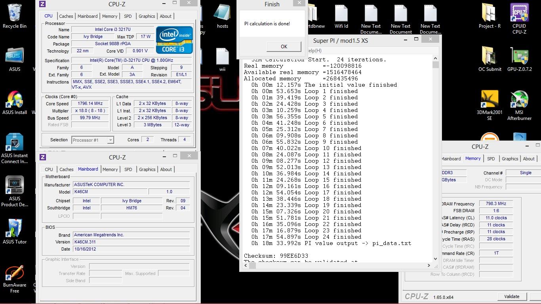The width and height of the screenshot is (541, 304).
Task: Click the Core Speed value 1796.14 MHz
Action: [x=90, y=104]
